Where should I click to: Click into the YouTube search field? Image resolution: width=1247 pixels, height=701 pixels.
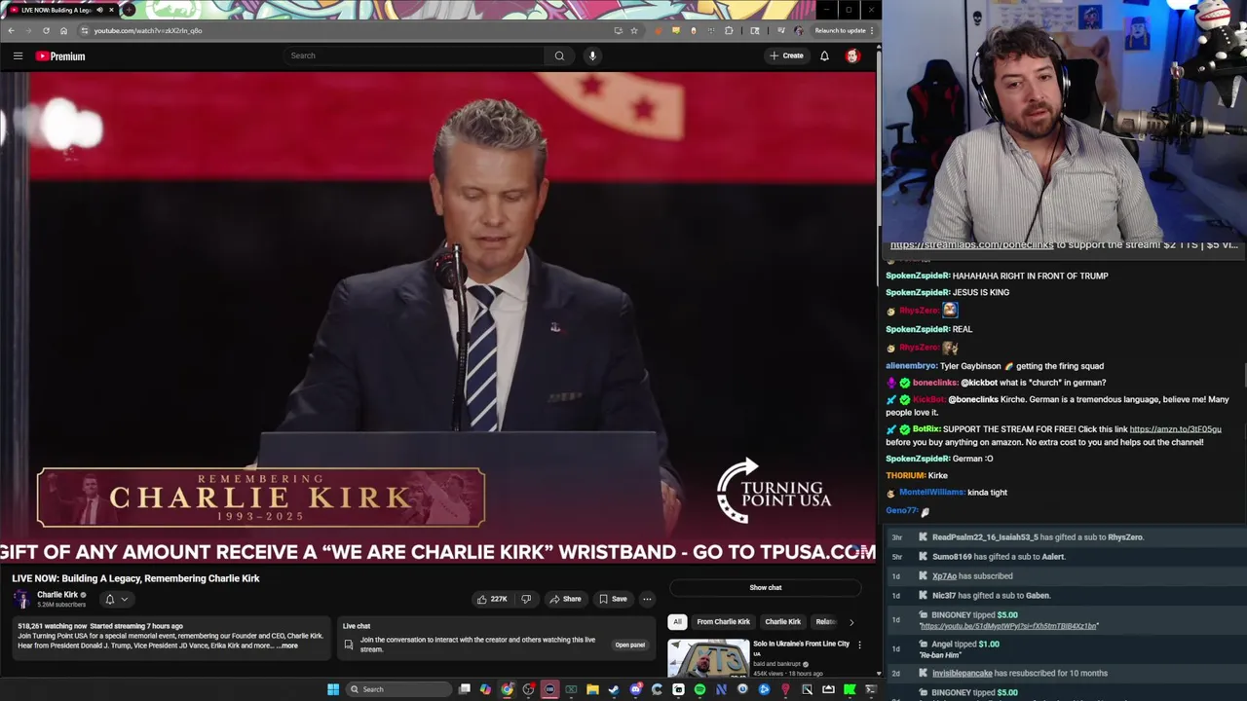click(x=414, y=55)
